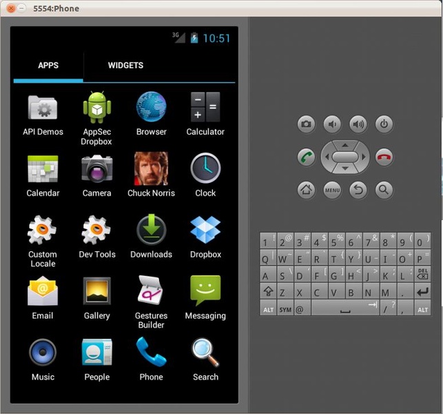Click the emulator camera hardware button

point(307,124)
